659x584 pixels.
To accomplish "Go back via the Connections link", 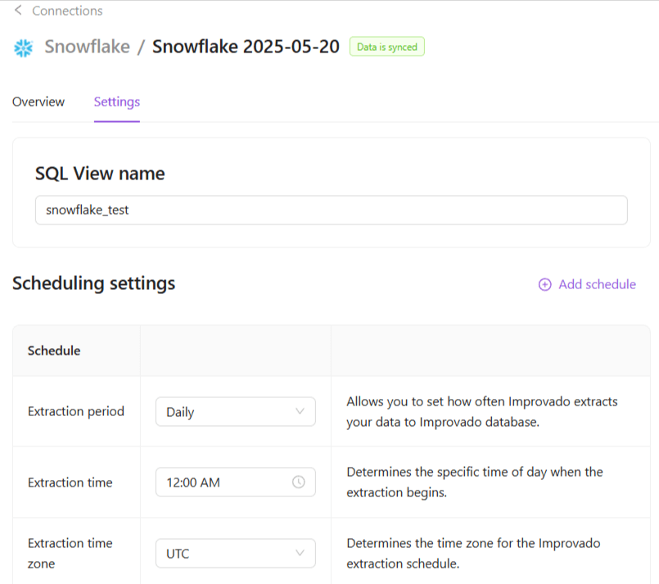I will coord(67,11).
